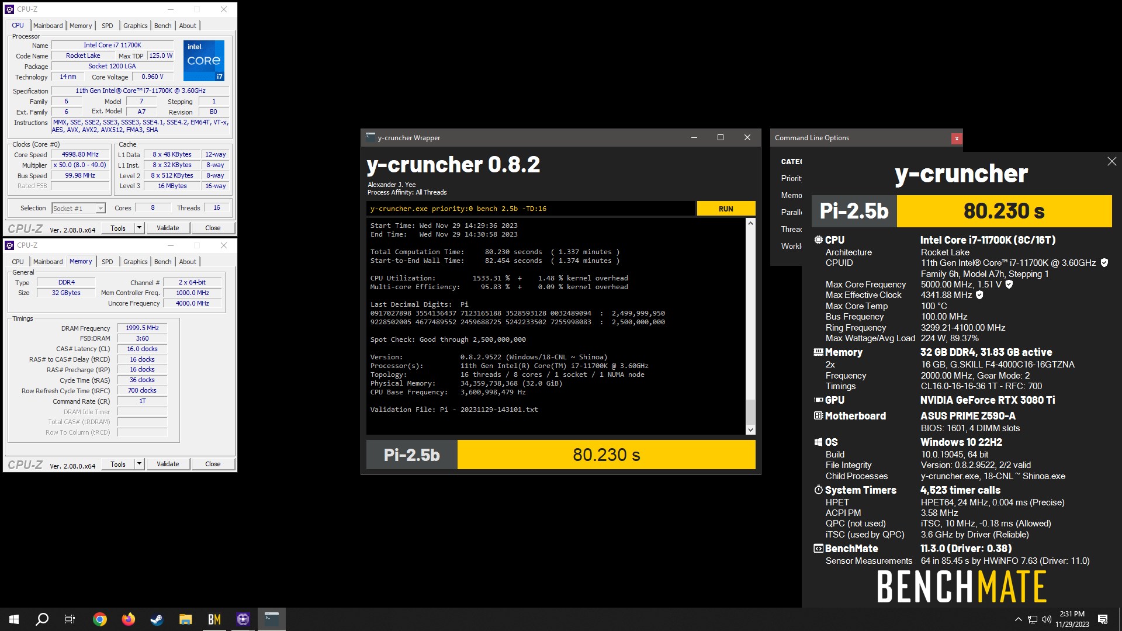Click the Multiplier value x 50.0 field

[x=81, y=165]
